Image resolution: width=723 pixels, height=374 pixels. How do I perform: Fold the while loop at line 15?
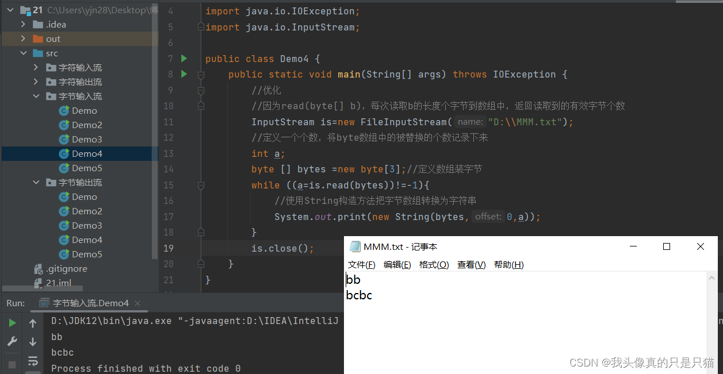(x=201, y=186)
